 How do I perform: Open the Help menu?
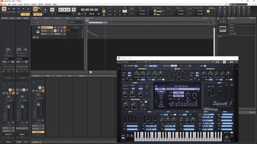(x=55, y=4)
